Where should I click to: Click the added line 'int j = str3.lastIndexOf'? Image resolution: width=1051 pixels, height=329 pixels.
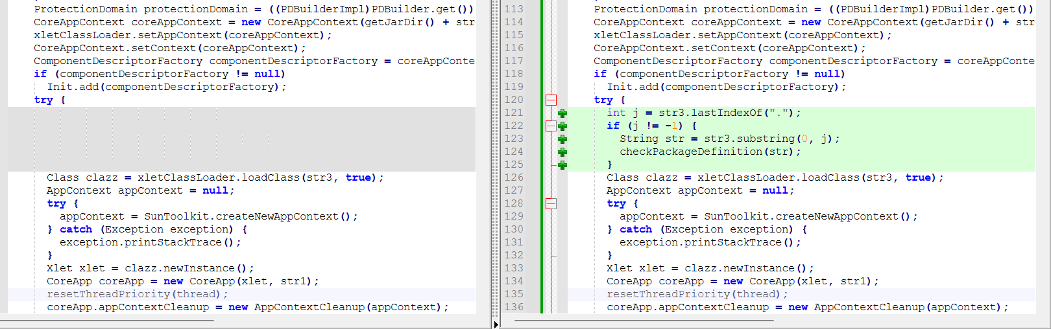coord(703,113)
